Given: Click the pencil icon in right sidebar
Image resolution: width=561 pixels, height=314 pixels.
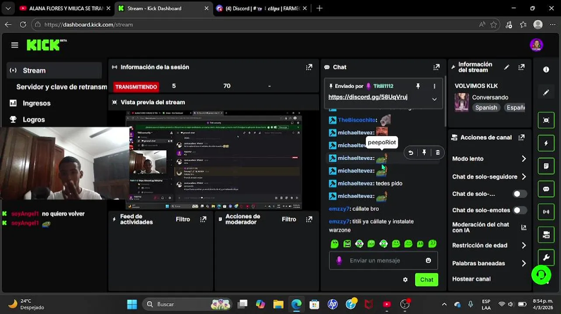Looking at the screenshot, I should point(546,92).
